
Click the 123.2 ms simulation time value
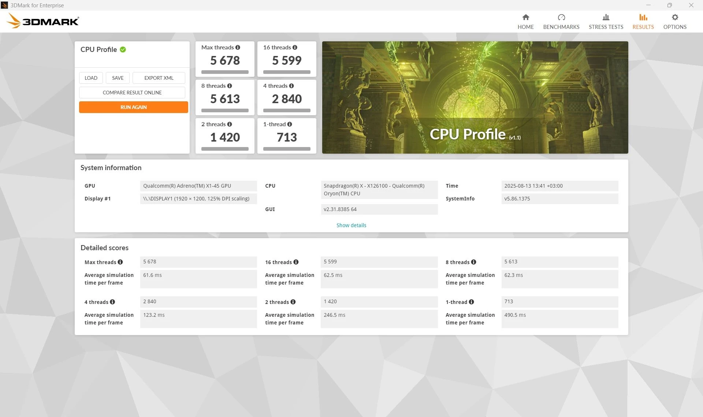pos(198,319)
